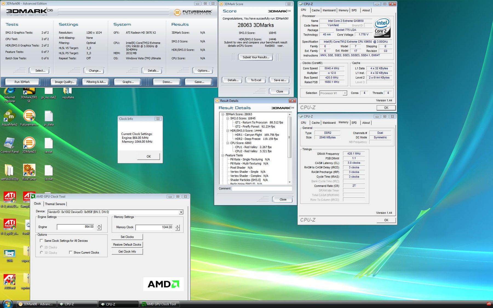Select the pi_data file icon
The image size is (493, 308).
[48, 118]
